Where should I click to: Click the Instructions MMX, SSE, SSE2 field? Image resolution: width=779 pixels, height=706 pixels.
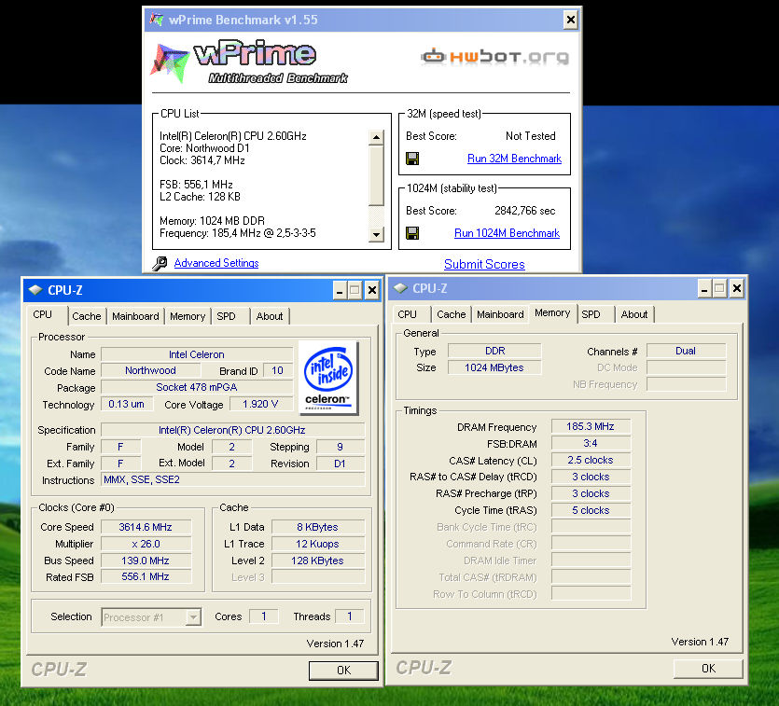232,479
